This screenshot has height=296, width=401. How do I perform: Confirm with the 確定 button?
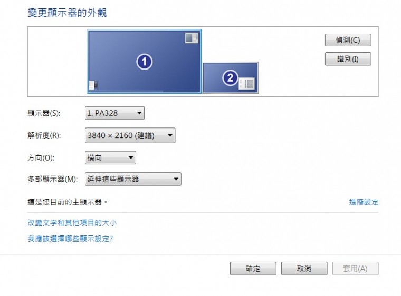pos(253,269)
